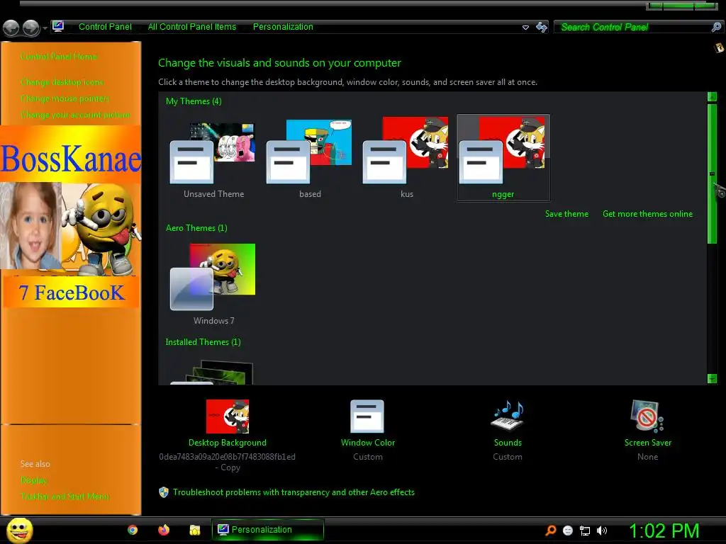Launch Firefox from the taskbar
726x544 pixels.
click(164, 530)
